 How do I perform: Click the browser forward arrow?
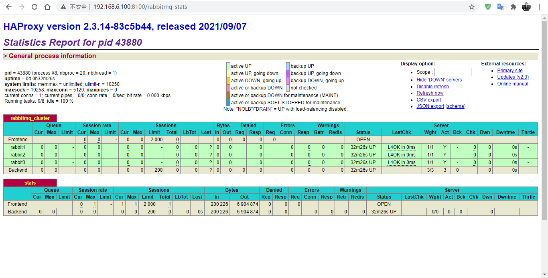(22, 7)
